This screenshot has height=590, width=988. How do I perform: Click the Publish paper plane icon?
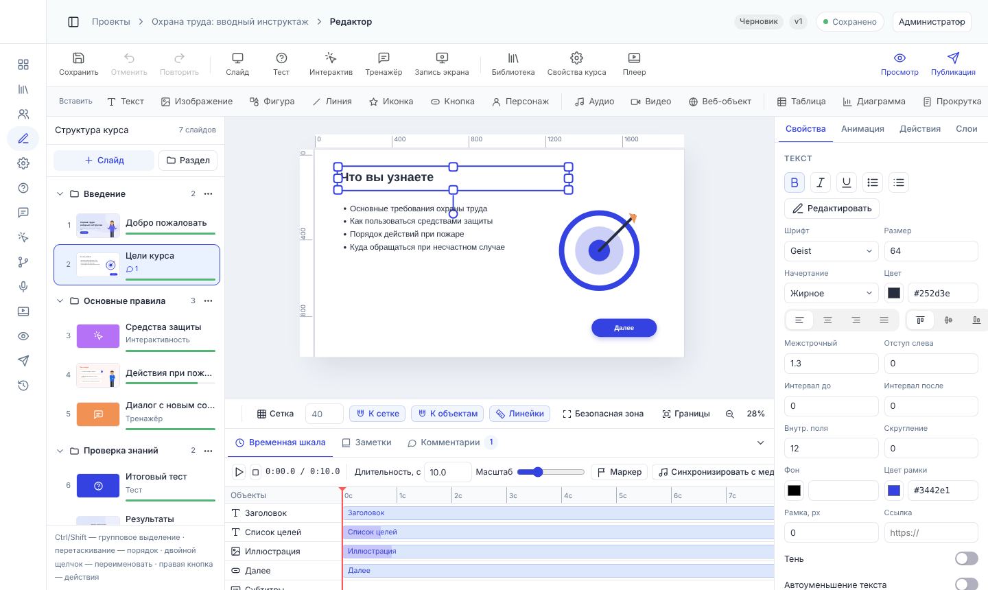[953, 58]
